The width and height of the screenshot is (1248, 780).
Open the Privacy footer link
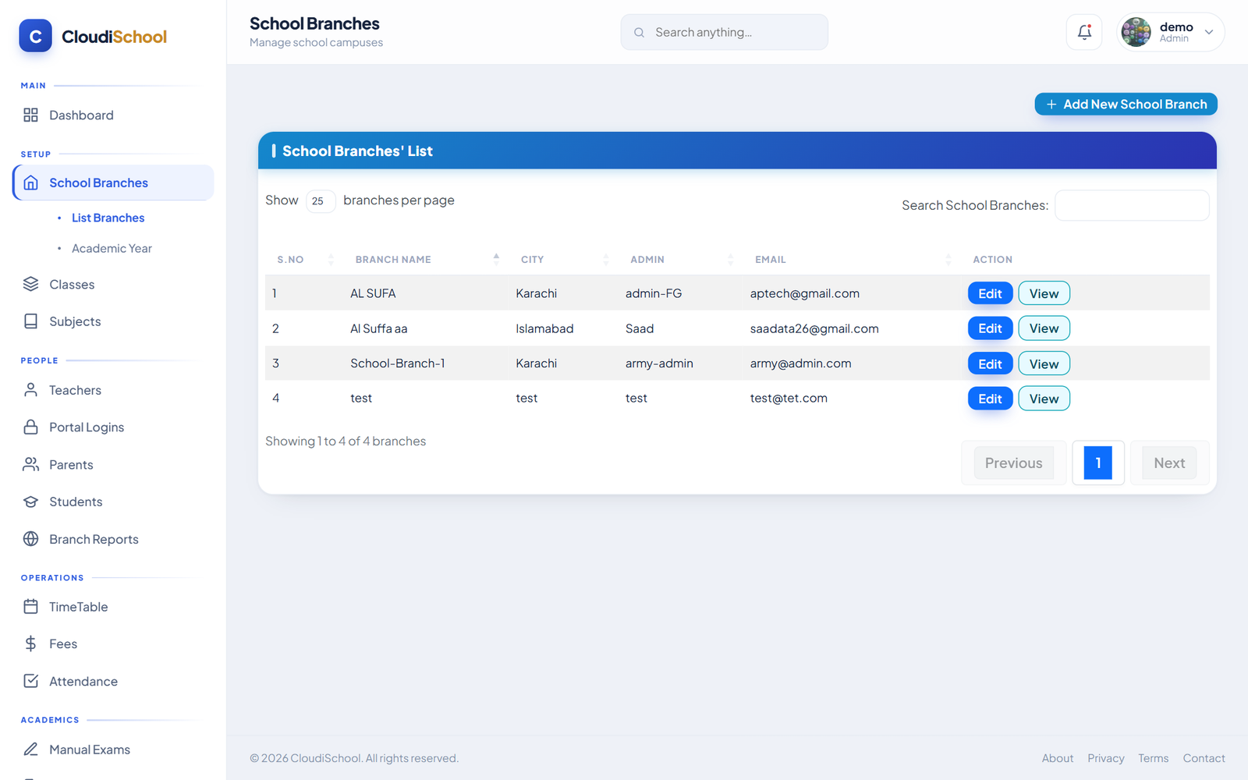[x=1105, y=758]
